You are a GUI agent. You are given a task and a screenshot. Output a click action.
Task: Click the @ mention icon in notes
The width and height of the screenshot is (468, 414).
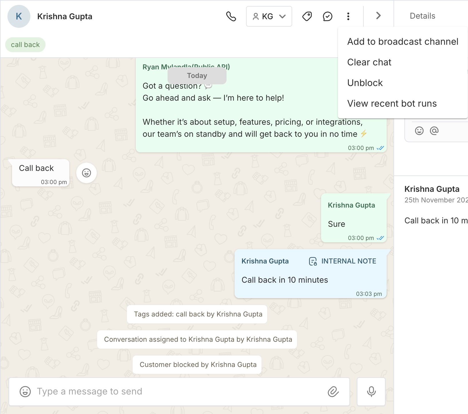tap(434, 131)
